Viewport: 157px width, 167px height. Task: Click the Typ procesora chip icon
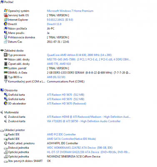(x=5, y=55)
